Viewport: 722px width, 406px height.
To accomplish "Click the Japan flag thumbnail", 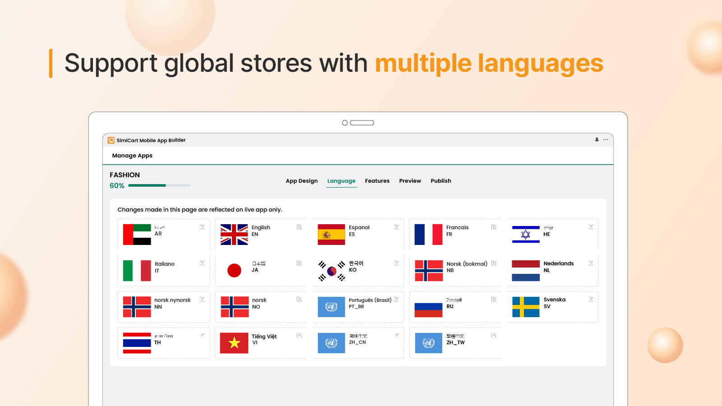I will 234,271.
